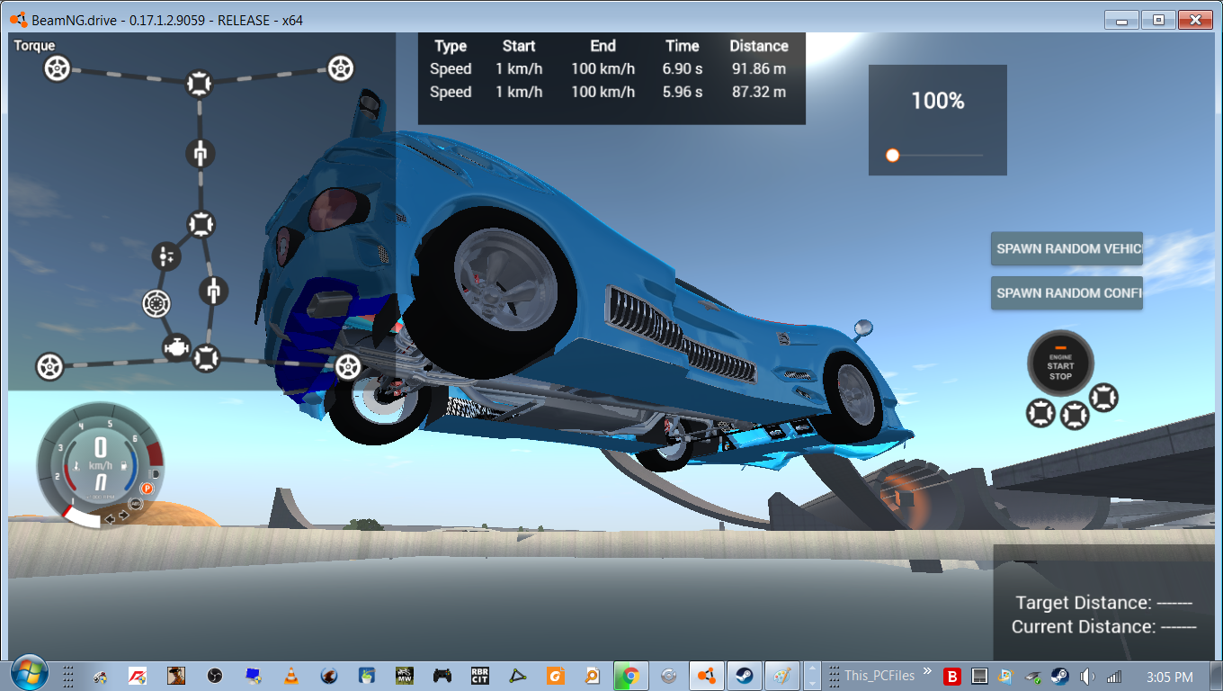This screenshot has height=691, width=1223.
Task: Click the SPAWN RANDOM VEHICLE button
Action: (1067, 248)
